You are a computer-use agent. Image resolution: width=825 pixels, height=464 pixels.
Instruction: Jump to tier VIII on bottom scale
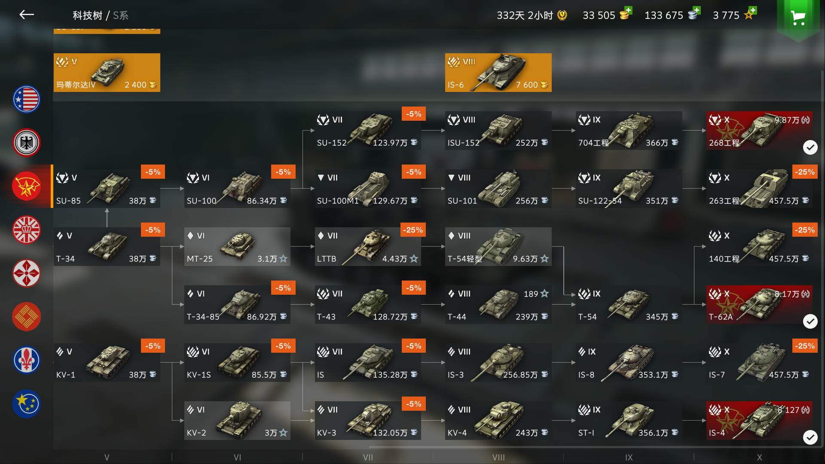pos(498,458)
